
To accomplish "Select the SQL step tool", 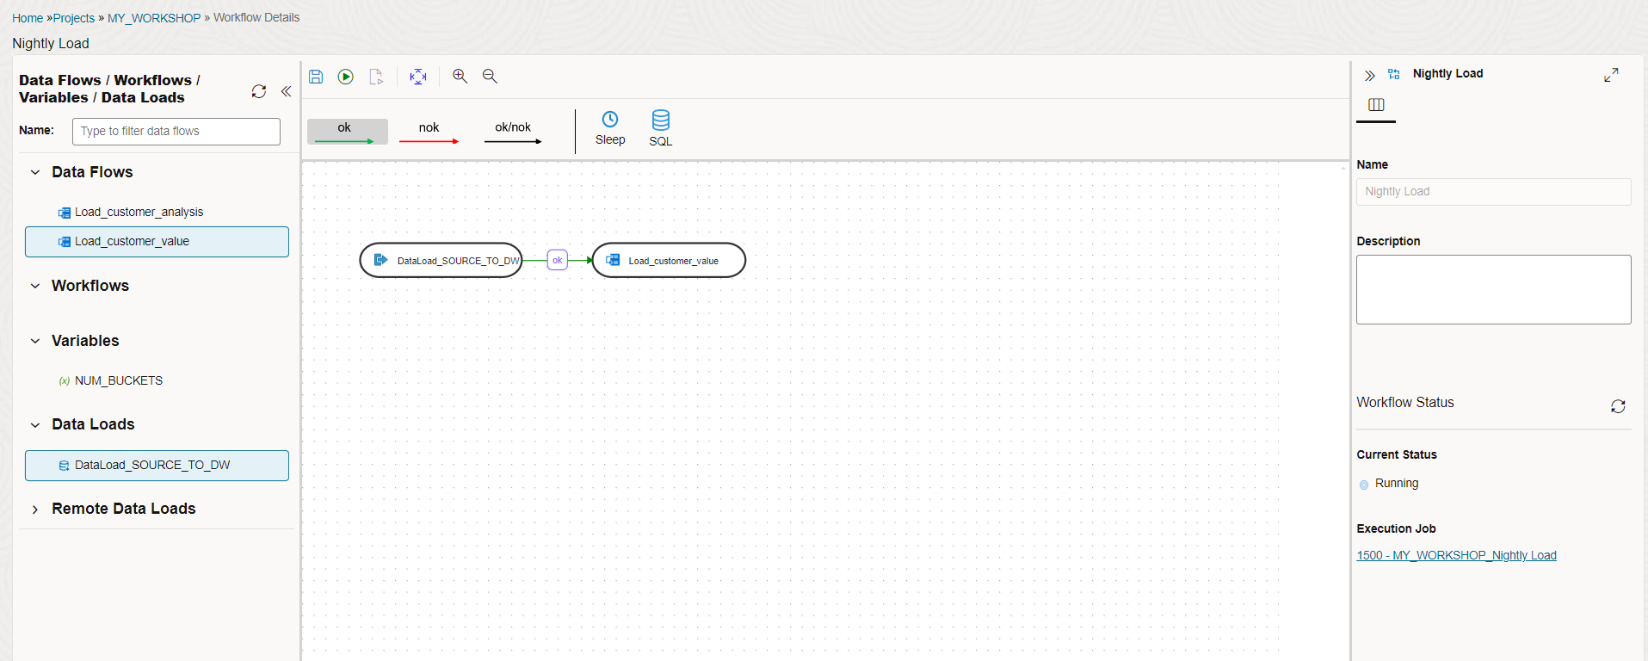I will point(661,128).
